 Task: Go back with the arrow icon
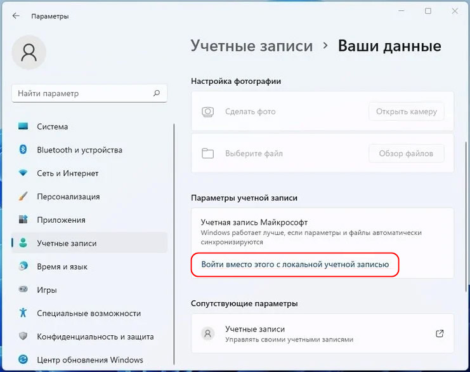(16, 16)
